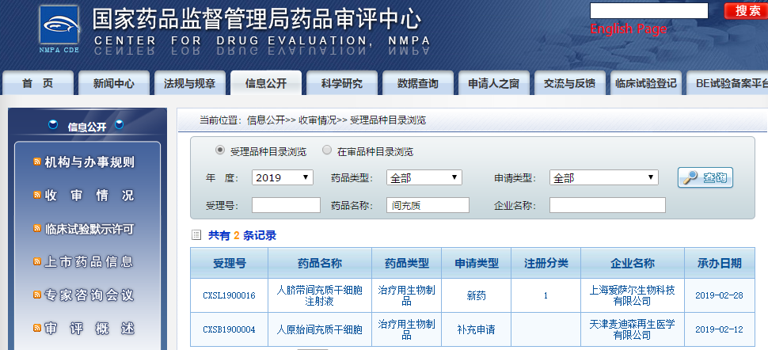The image size is (768, 350).
Task: Click the orange icon beside 临床试验默示许可
Action: pyautogui.click(x=36, y=229)
